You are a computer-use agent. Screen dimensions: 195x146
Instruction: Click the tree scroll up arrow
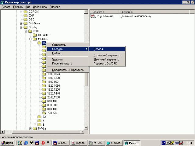pos(86,12)
